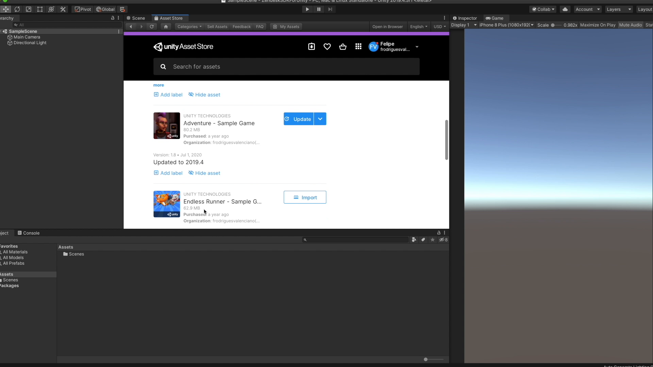This screenshot has width=653, height=367.
Task: Toggle Maximize On Play
Action: click(x=598, y=25)
